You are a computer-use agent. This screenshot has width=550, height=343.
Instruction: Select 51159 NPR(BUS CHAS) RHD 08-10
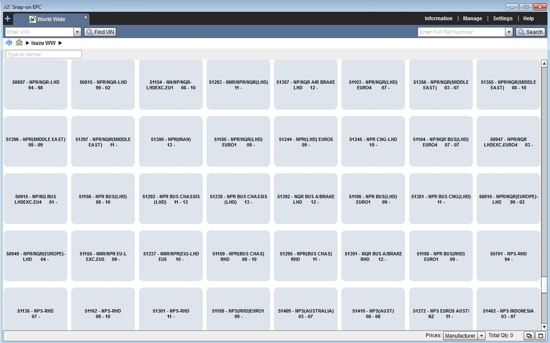(238, 256)
